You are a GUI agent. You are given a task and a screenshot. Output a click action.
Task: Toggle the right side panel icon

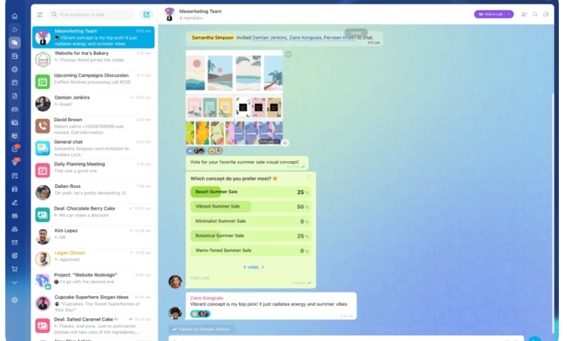tap(547, 15)
